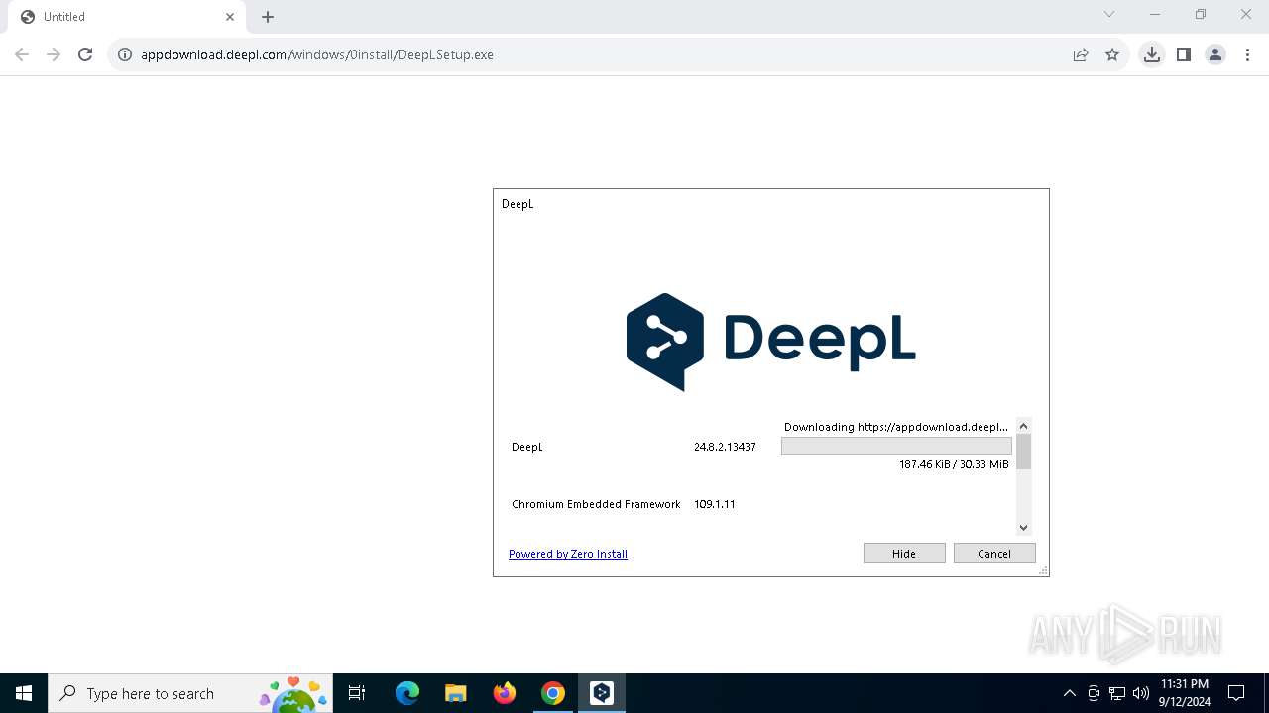Image resolution: width=1269 pixels, height=713 pixels.
Task: Go forward using browser forward arrow
Action: pyautogui.click(x=54, y=54)
